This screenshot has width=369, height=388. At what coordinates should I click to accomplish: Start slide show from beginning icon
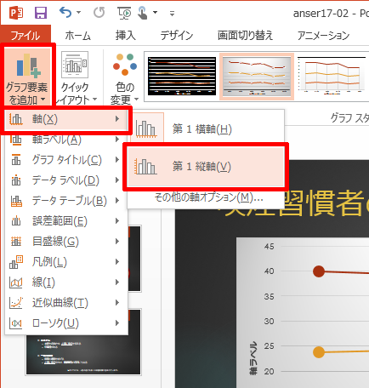[124, 13]
